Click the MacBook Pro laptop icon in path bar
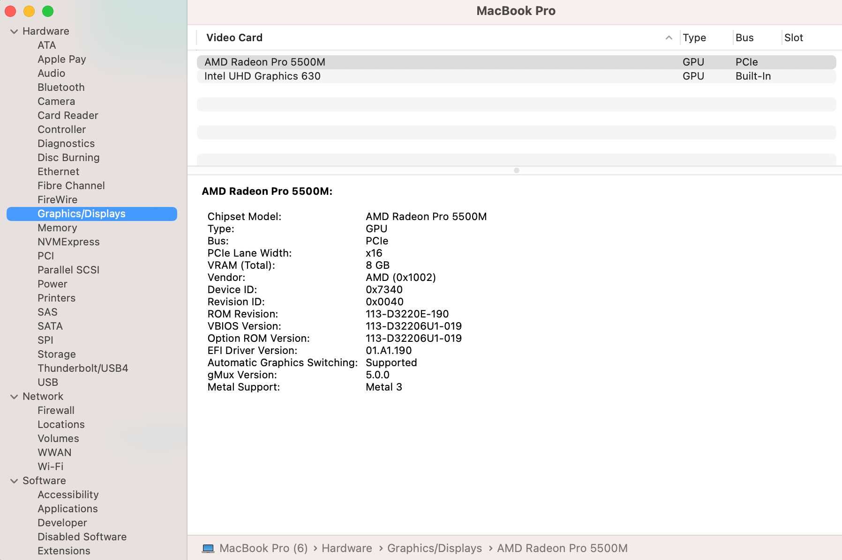Image resolution: width=842 pixels, height=560 pixels. click(x=208, y=548)
